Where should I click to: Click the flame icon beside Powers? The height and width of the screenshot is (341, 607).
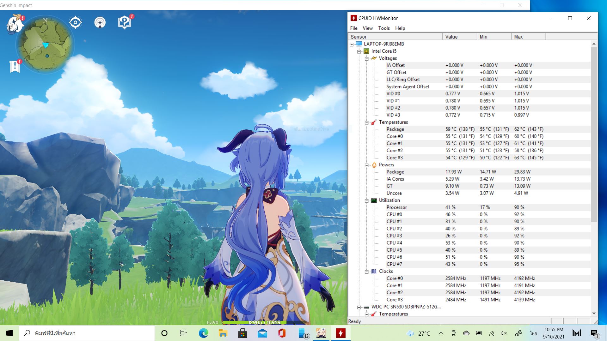pyautogui.click(x=374, y=165)
